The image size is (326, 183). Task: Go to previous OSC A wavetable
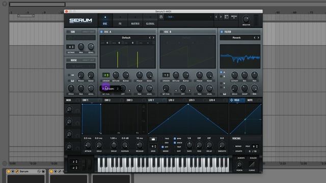[x=150, y=38]
